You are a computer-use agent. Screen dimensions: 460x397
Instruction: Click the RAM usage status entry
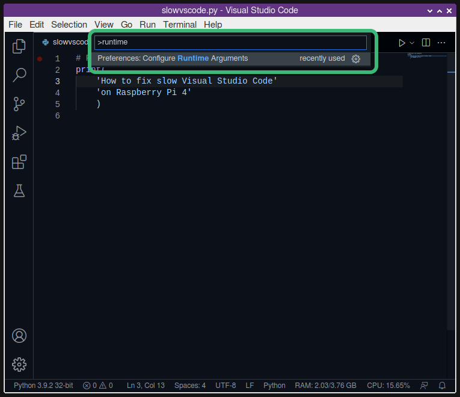coord(326,385)
